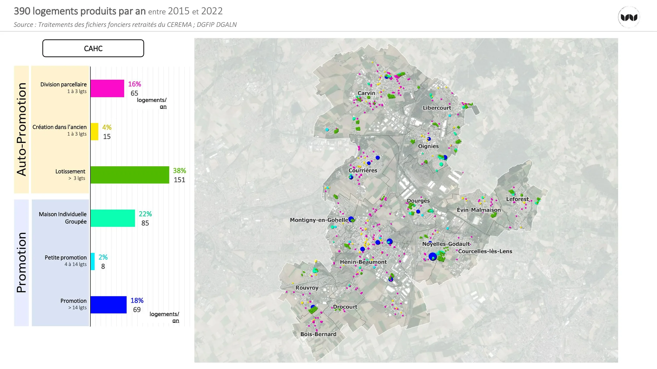
Task: Select the '4%' value label
Action: coord(107,127)
